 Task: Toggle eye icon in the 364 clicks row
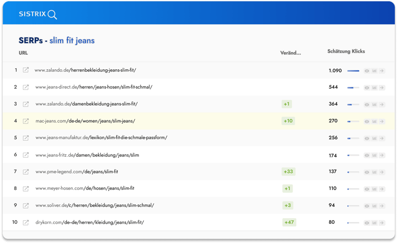point(367,104)
